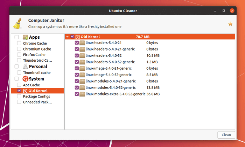This screenshot has height=147, width=245.
Task: Tick the Unneeded Packages checkbox
Action: click(x=19, y=102)
